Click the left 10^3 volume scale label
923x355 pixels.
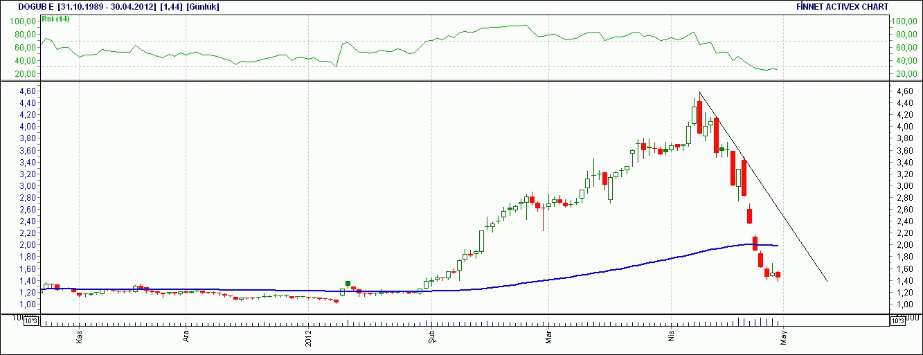click(31, 320)
